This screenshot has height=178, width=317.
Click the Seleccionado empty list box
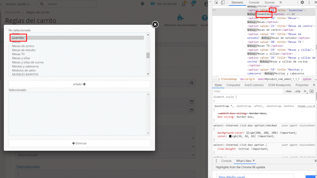(x=79, y=114)
